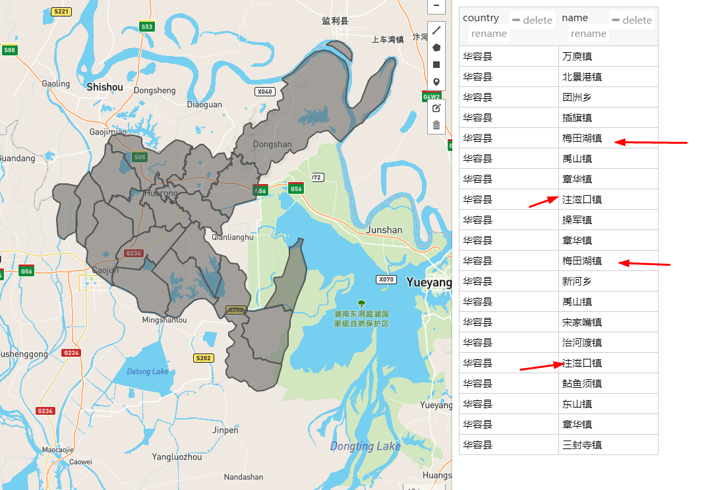The image size is (714, 490).
Task: Click the rename button under name
Action: click(x=588, y=34)
